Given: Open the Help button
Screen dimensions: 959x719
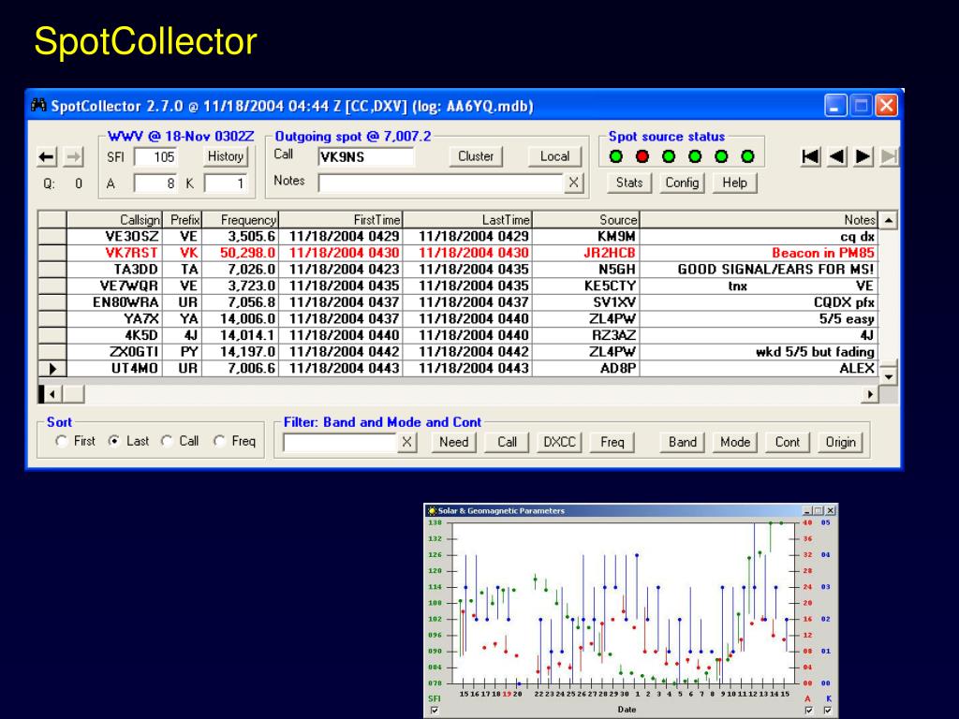Looking at the screenshot, I should pyautogui.click(x=734, y=183).
